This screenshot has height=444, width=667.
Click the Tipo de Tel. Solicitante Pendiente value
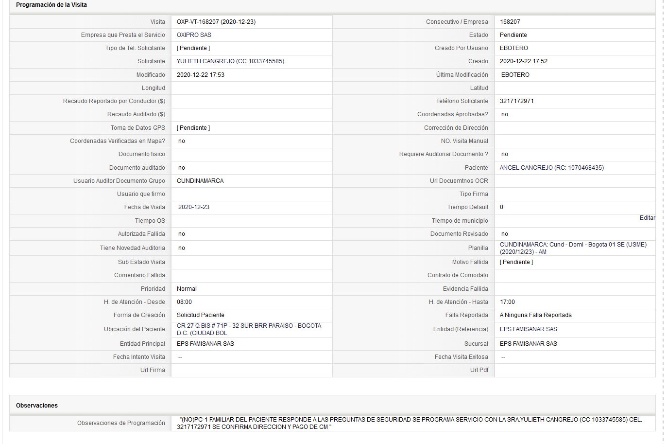coord(193,48)
